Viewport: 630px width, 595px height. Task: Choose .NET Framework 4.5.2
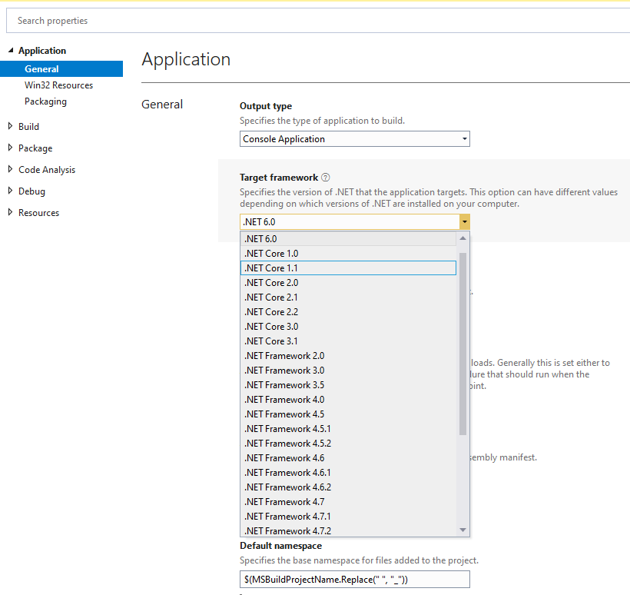(x=348, y=444)
